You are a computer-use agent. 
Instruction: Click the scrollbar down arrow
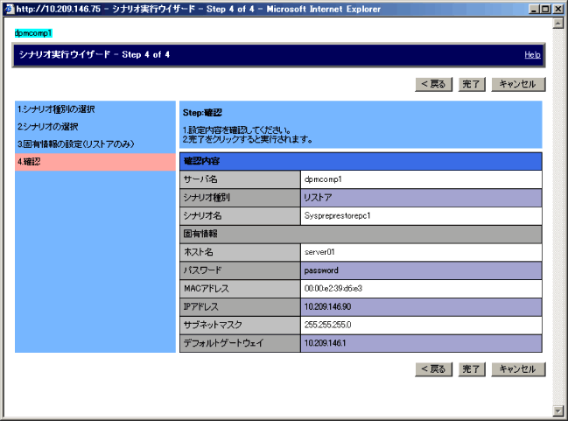tap(558, 410)
